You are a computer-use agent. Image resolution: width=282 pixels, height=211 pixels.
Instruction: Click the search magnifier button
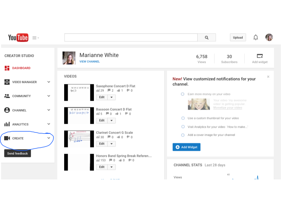pos(207,37)
